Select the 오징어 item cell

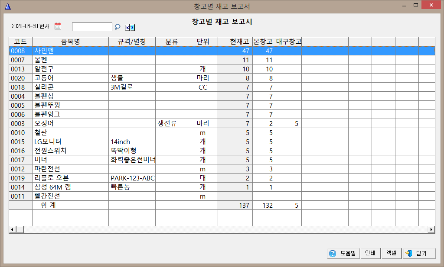tap(71, 123)
